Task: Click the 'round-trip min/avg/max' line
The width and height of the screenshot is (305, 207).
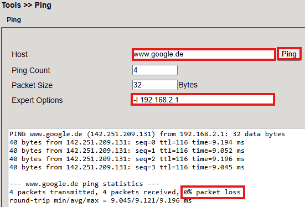Action: click(x=101, y=200)
